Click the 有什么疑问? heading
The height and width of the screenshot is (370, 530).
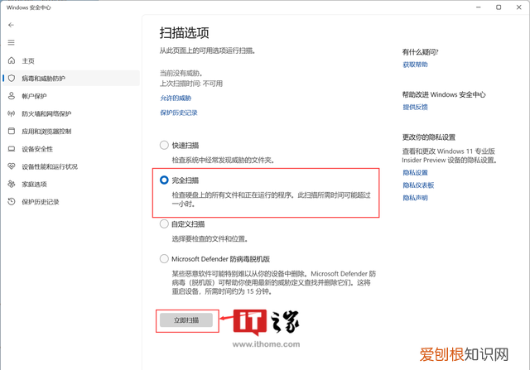point(420,52)
